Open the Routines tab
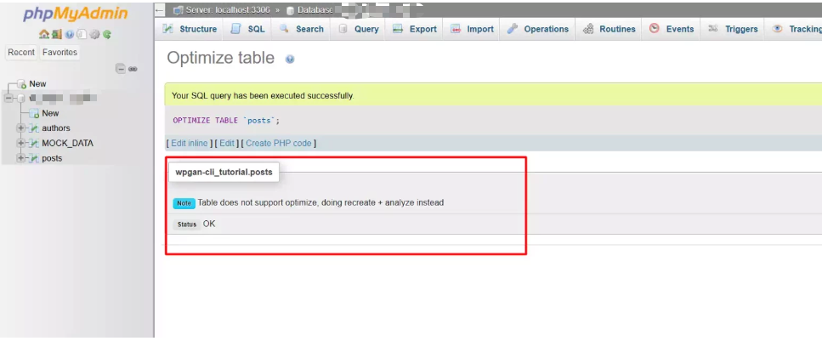Screen dimensions: 822x341 (x=609, y=30)
